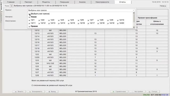Click the date and time display
170x96 pixels.
coord(160,2)
